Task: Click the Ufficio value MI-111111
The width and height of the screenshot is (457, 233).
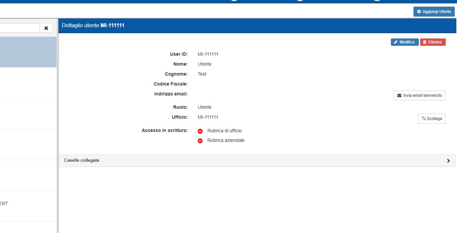Action: point(208,117)
